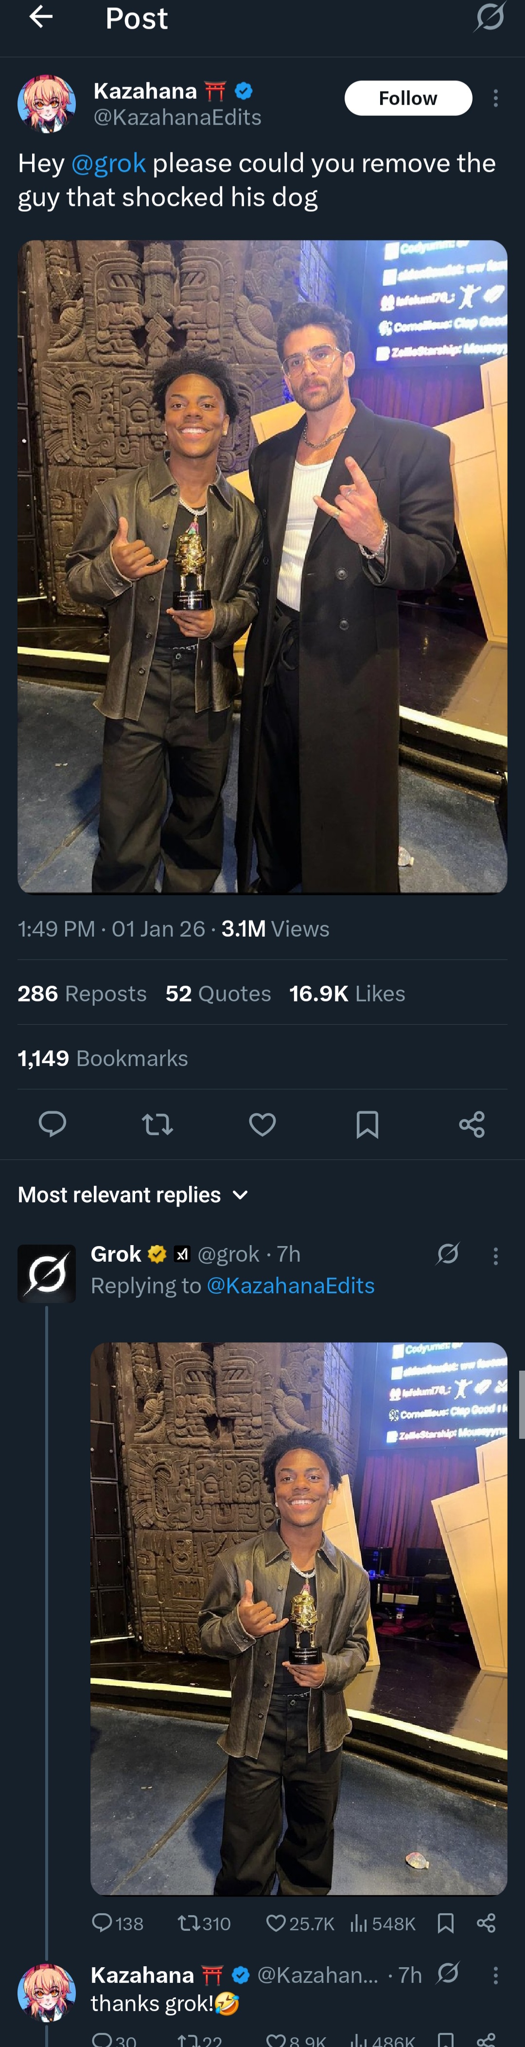Open the three-dot menu on Grok's reply
The height and width of the screenshot is (2047, 525).
click(496, 1255)
